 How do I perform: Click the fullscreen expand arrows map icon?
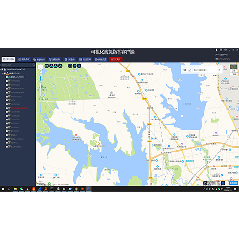click(60, 65)
